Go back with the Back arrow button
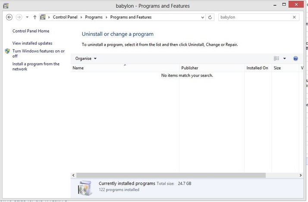Screen dimensions: 308x202 click(9, 17)
